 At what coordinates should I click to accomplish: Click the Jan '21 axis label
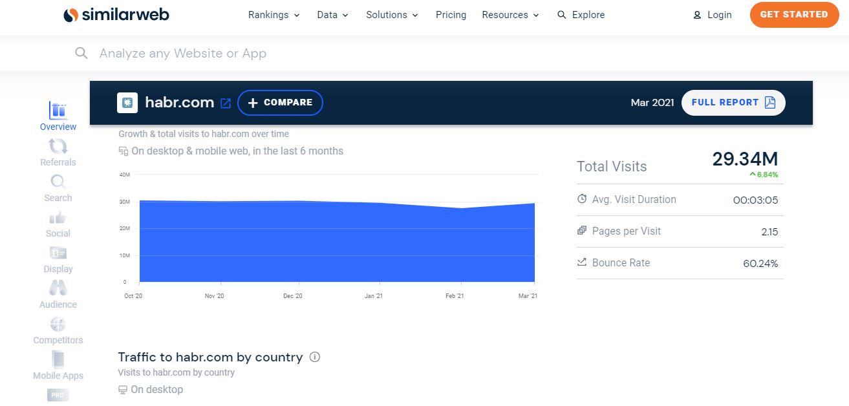click(x=374, y=296)
